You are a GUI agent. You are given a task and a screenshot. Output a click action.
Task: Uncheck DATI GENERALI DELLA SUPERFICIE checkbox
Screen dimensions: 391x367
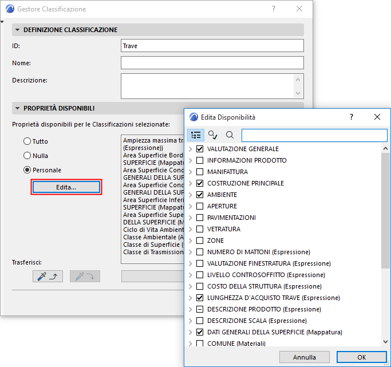(x=200, y=332)
